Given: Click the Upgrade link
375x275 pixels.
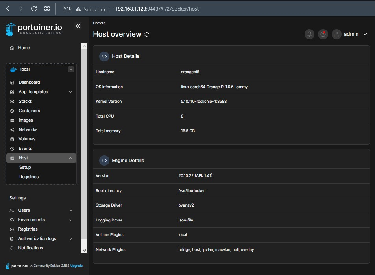Looking at the screenshot, I should coord(76,266).
